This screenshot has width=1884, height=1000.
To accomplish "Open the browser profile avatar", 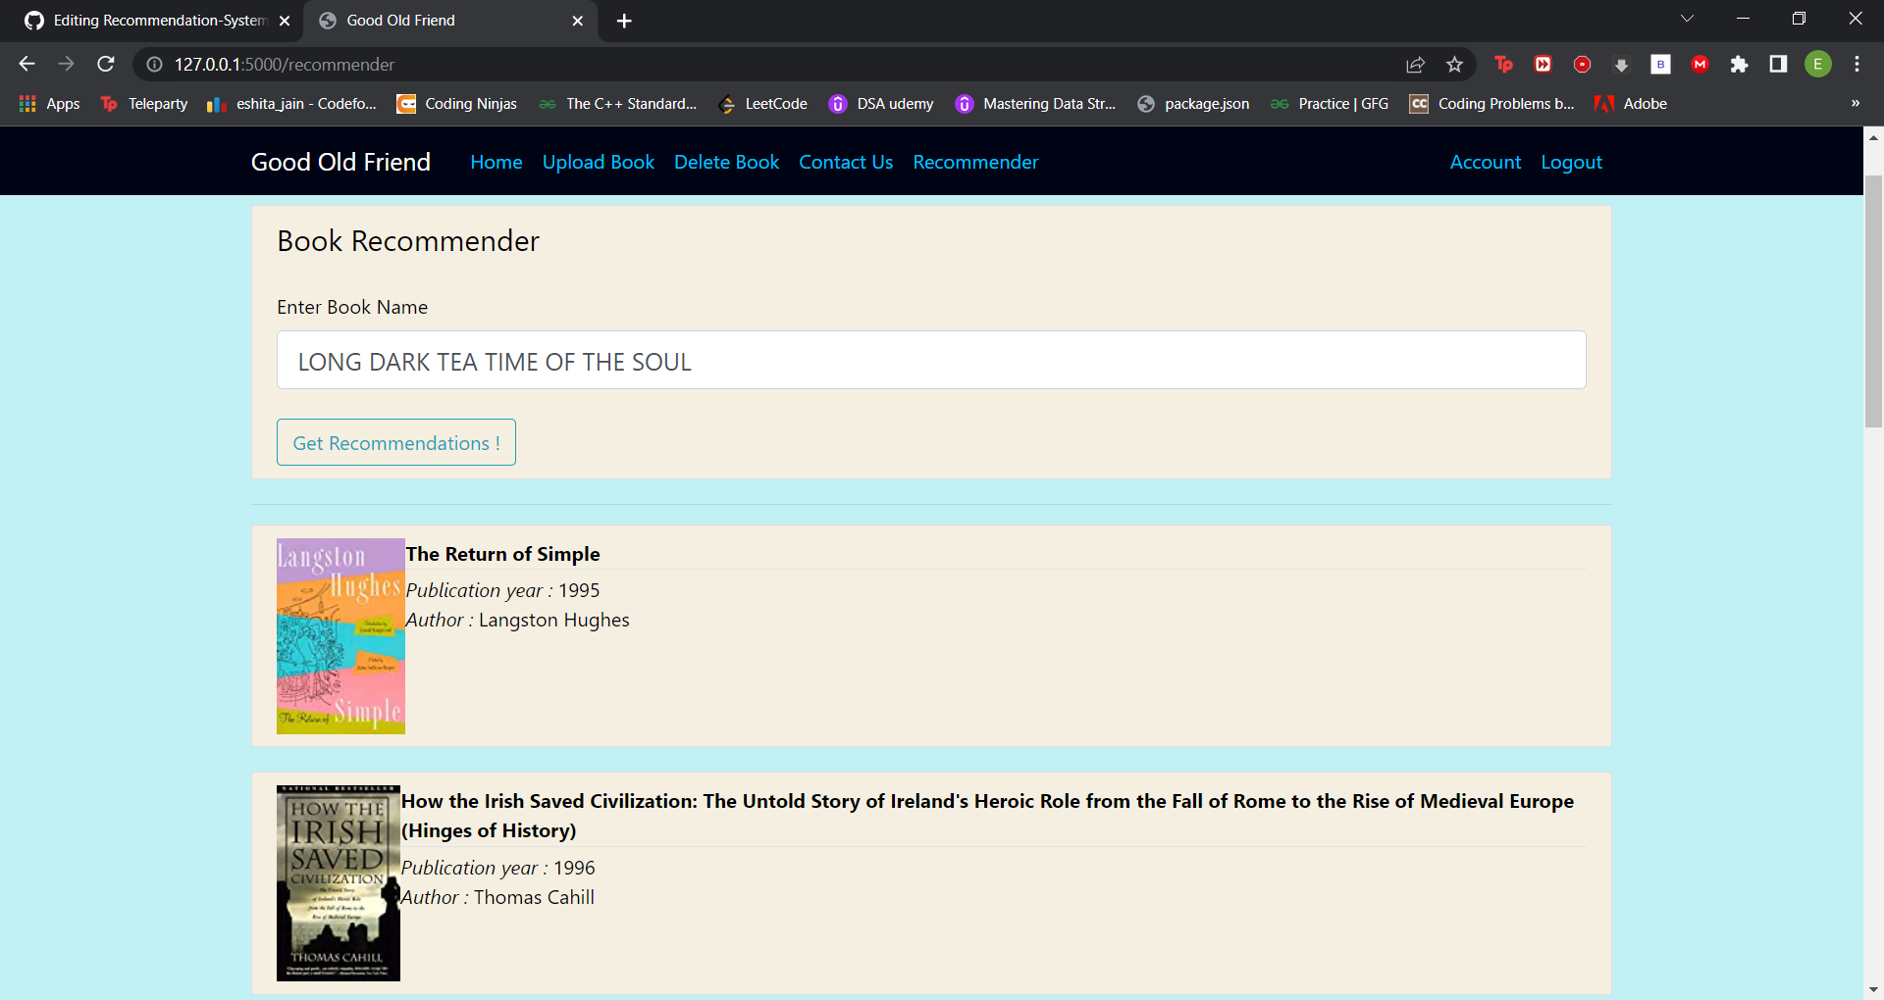I will [1818, 65].
